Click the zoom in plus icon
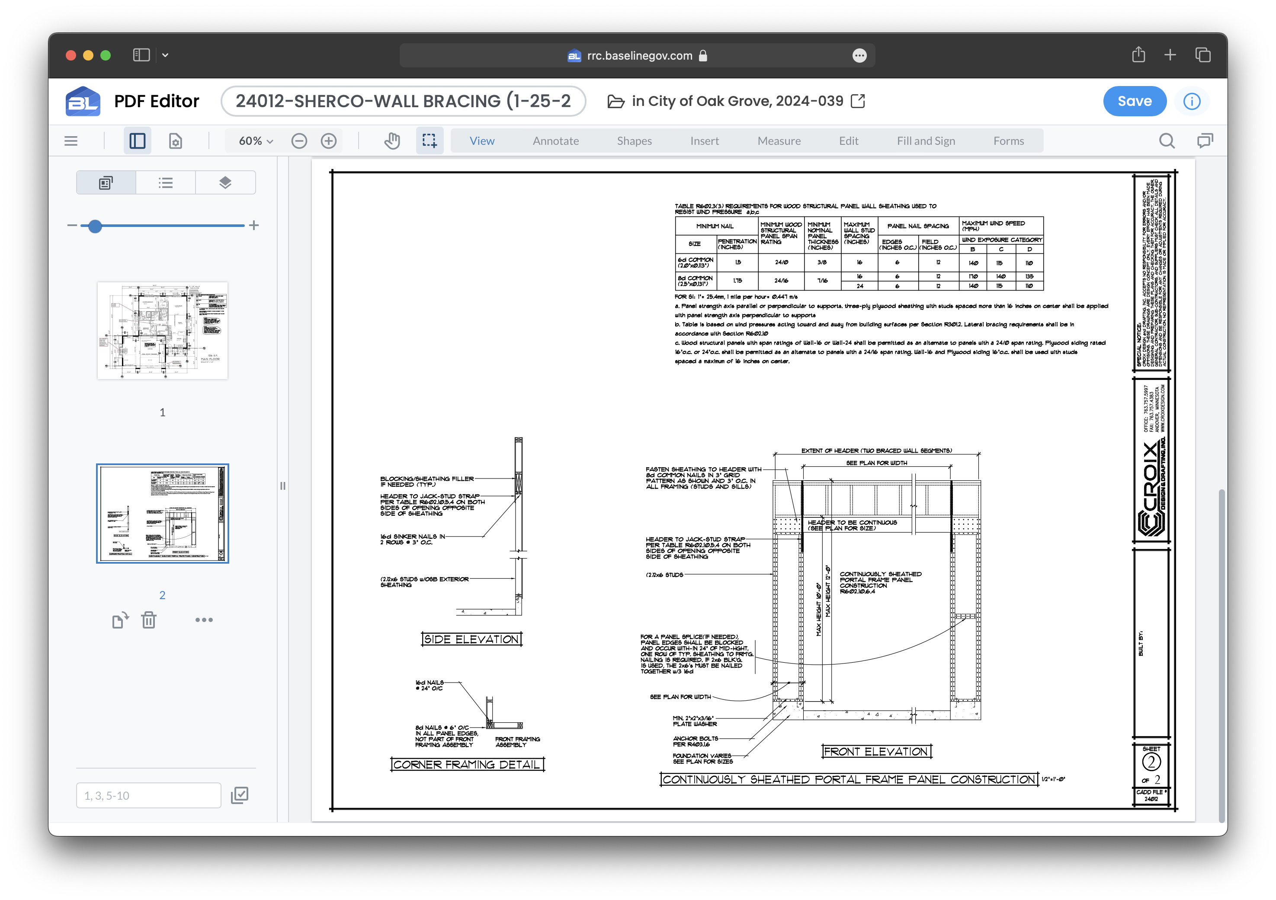Screen dimensions: 1276x900 coord(329,141)
